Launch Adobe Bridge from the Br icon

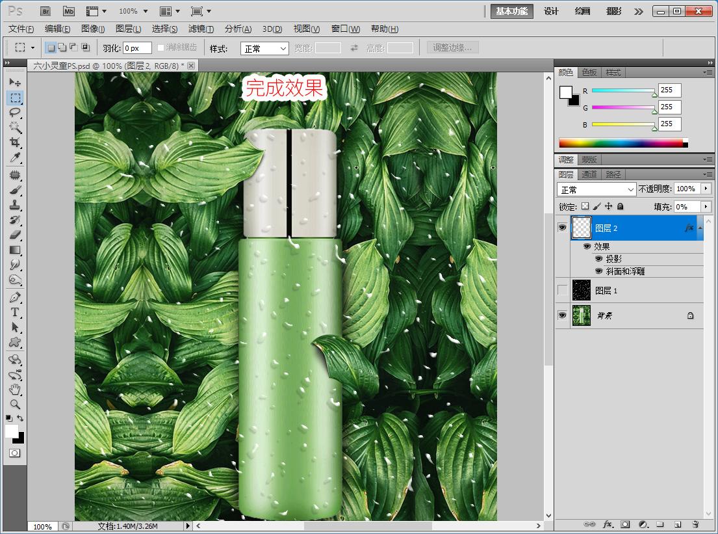point(45,11)
